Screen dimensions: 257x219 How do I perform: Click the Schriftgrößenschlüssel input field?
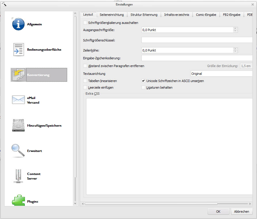(x=197, y=40)
